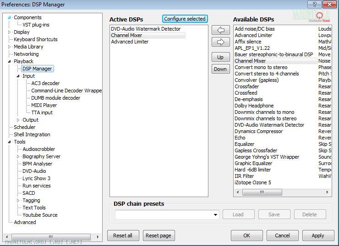Move selected DSP Down
The height and width of the screenshot is (246, 339).
[x=220, y=69]
